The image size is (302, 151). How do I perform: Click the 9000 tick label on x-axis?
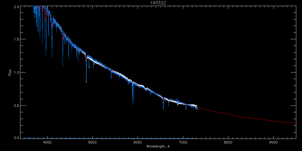273,142
